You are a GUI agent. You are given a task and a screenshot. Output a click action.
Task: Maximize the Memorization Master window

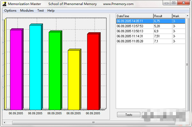pyautogui.click(x=173, y=3)
